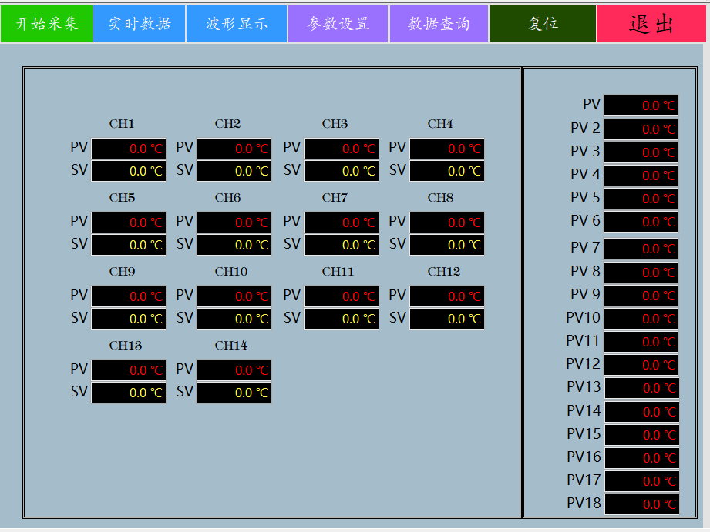
Task: Select CH7 PV value display
Action: tap(342, 223)
